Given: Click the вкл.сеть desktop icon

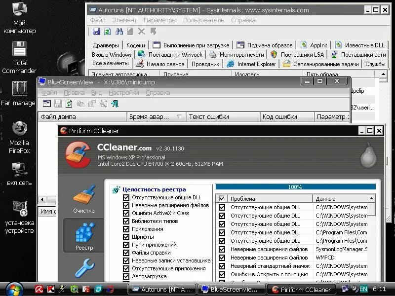Looking at the screenshot, I should (19, 174).
